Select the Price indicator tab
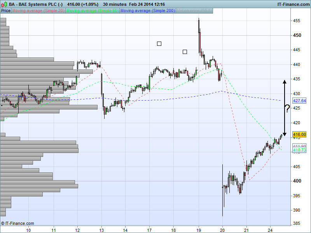 pyautogui.click(x=6, y=10)
